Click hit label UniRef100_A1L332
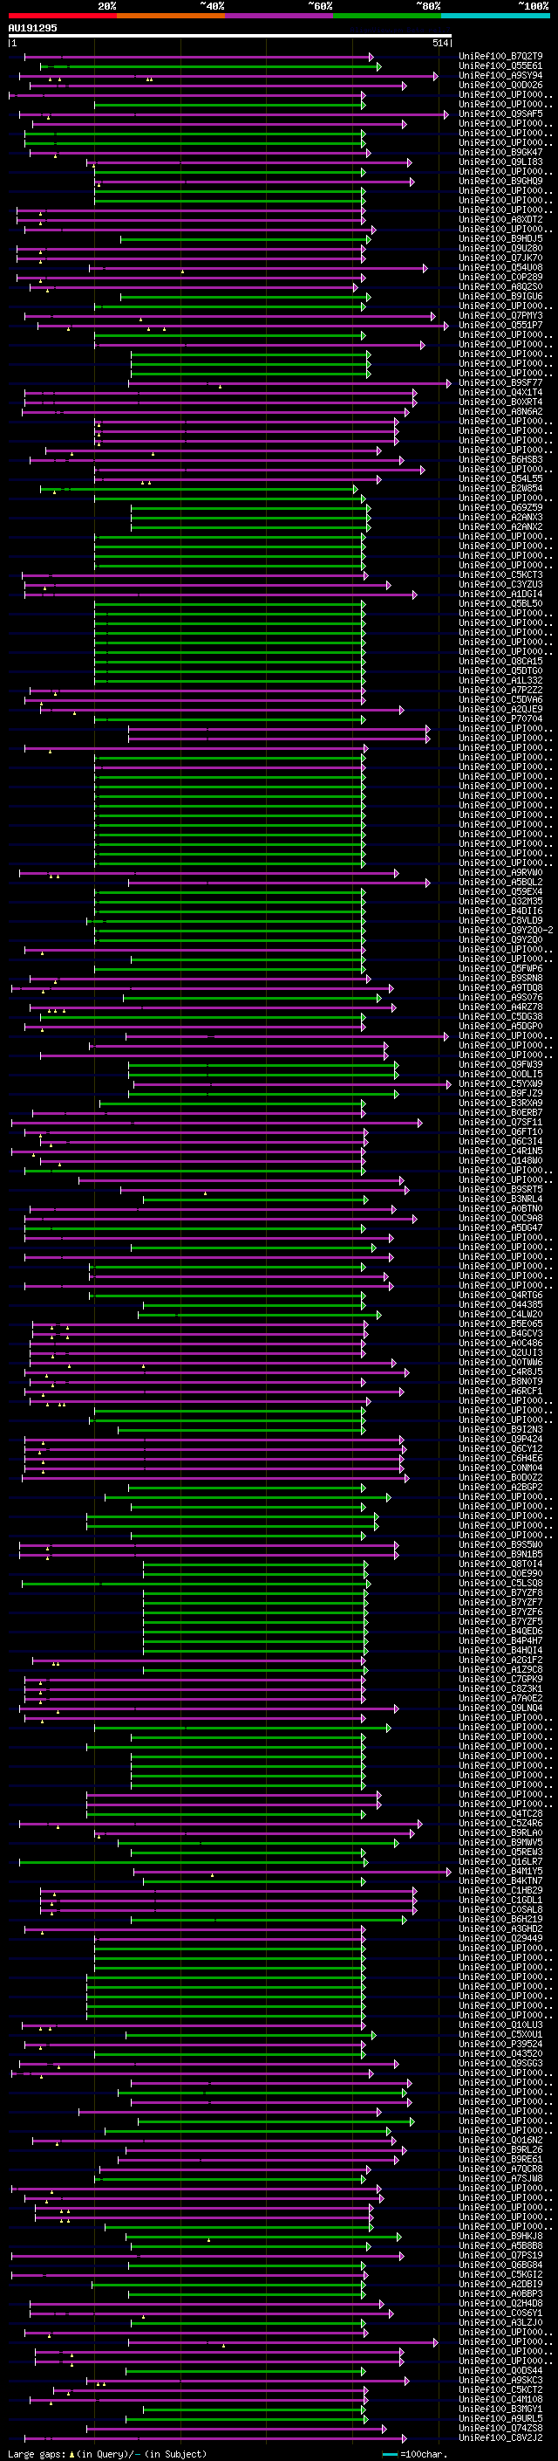558x2461 pixels. tap(500, 680)
